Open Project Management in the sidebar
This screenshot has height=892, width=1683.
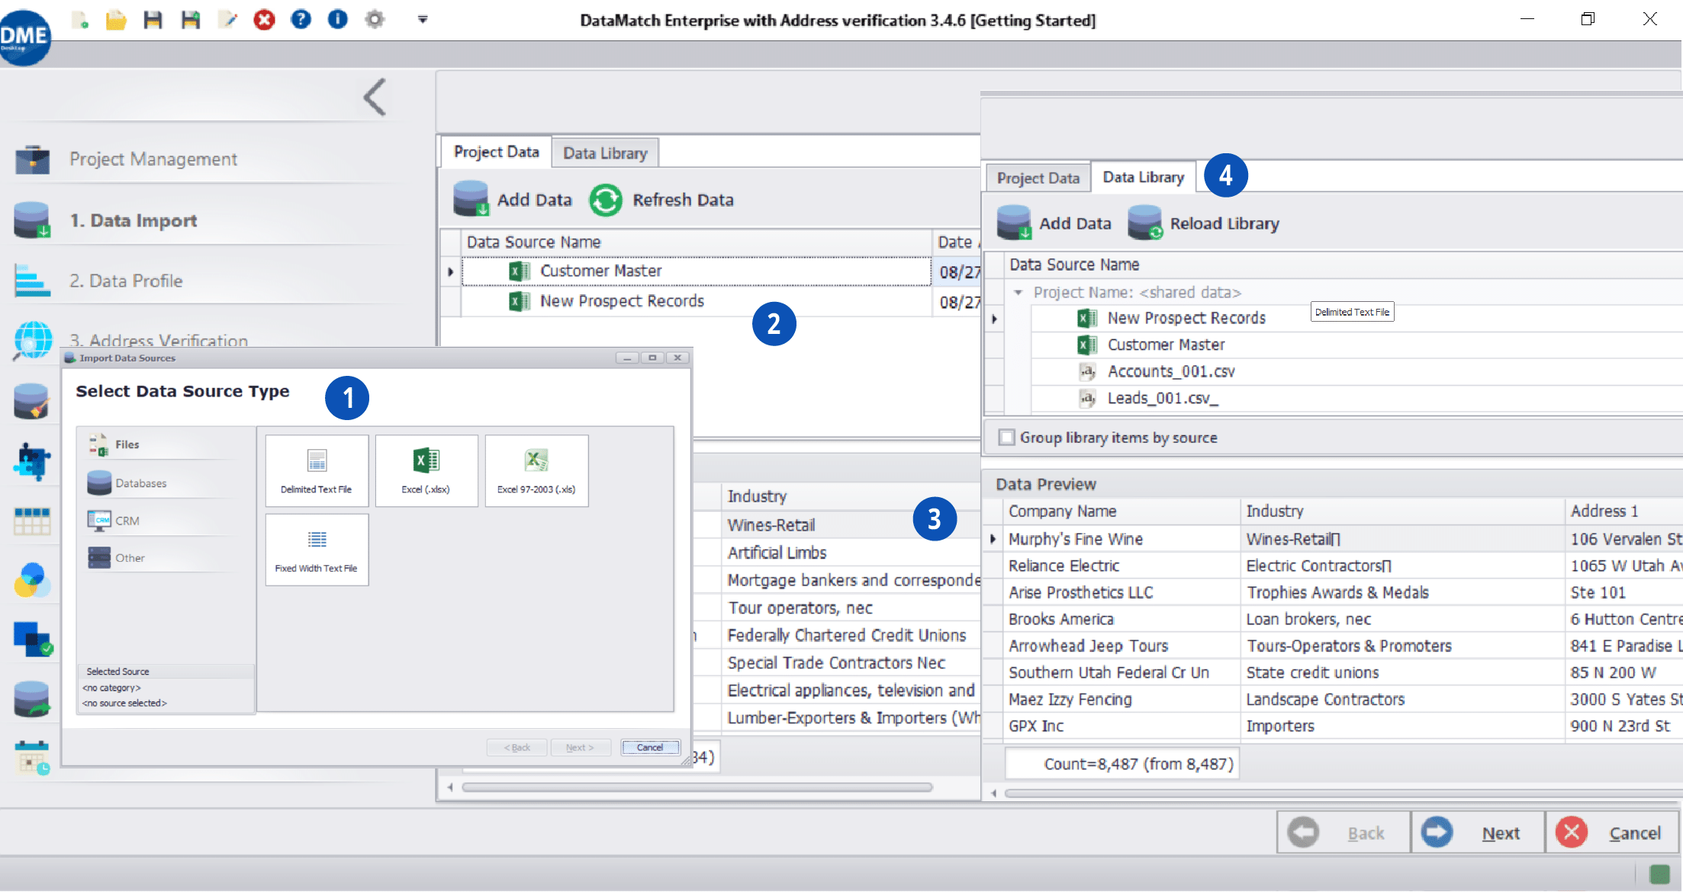(x=153, y=159)
